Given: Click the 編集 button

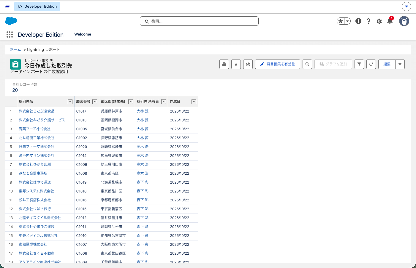Looking at the screenshot, I should (x=387, y=64).
